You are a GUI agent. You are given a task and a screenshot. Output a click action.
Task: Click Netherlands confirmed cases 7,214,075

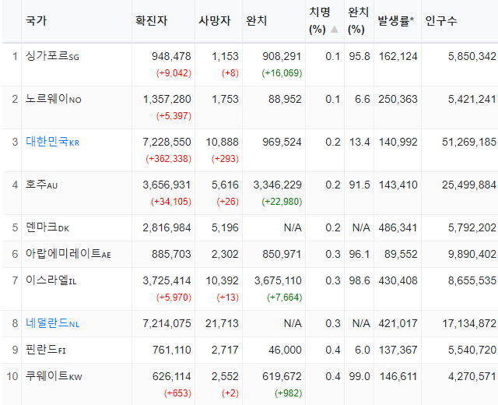click(x=167, y=324)
